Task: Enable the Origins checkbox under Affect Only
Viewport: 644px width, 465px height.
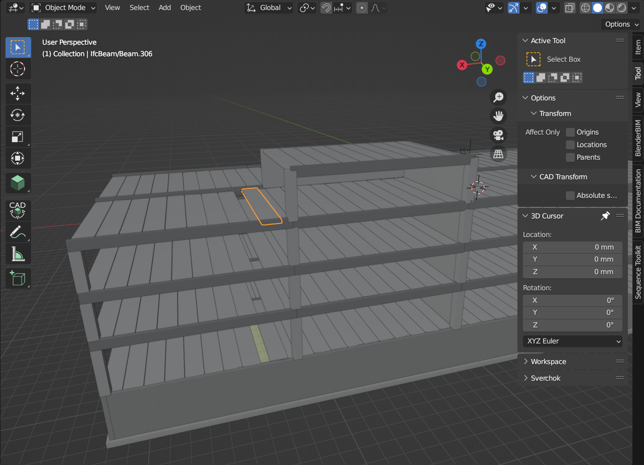Action: (570, 132)
